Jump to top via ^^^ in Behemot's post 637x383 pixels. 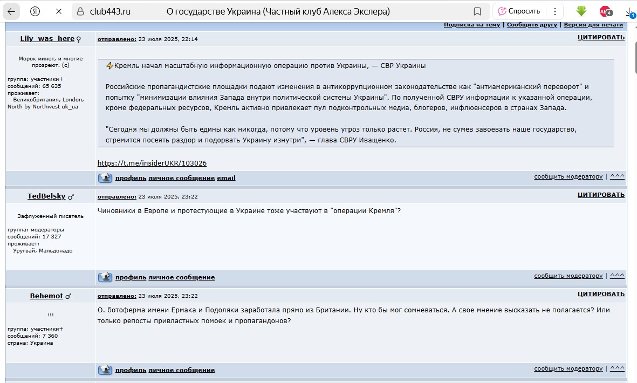[617, 368]
